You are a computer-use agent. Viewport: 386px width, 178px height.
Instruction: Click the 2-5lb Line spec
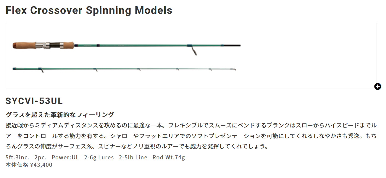133,158
